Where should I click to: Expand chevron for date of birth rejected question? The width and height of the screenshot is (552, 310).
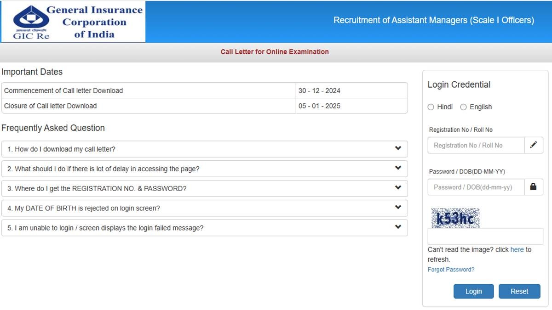[x=398, y=208]
